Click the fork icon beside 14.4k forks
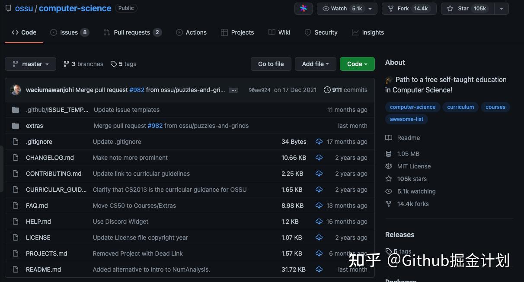524x282 pixels. (x=389, y=203)
